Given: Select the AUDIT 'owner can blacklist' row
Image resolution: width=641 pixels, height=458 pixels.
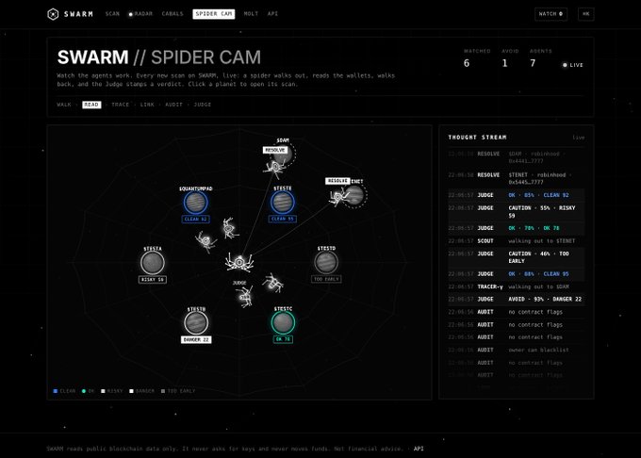Looking at the screenshot, I should (x=516, y=351).
